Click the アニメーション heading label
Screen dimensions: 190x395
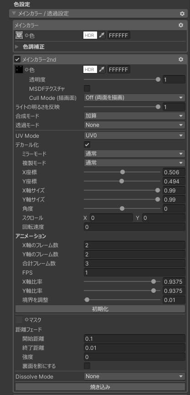[31, 236]
